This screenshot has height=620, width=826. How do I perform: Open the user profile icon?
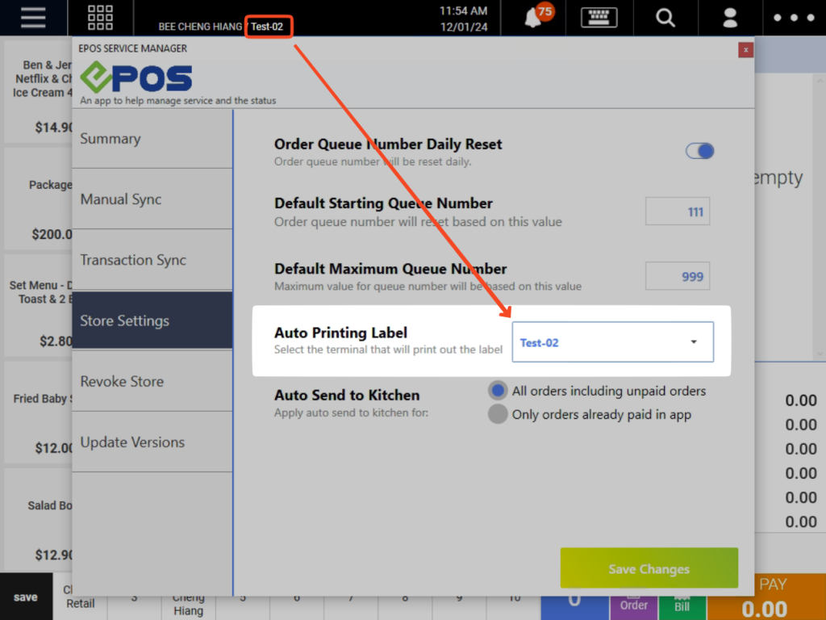coord(729,18)
